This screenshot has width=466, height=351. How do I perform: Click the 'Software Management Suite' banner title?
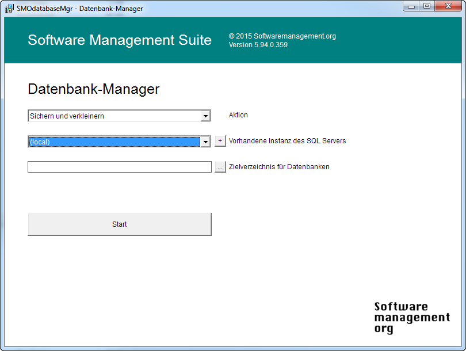click(120, 40)
